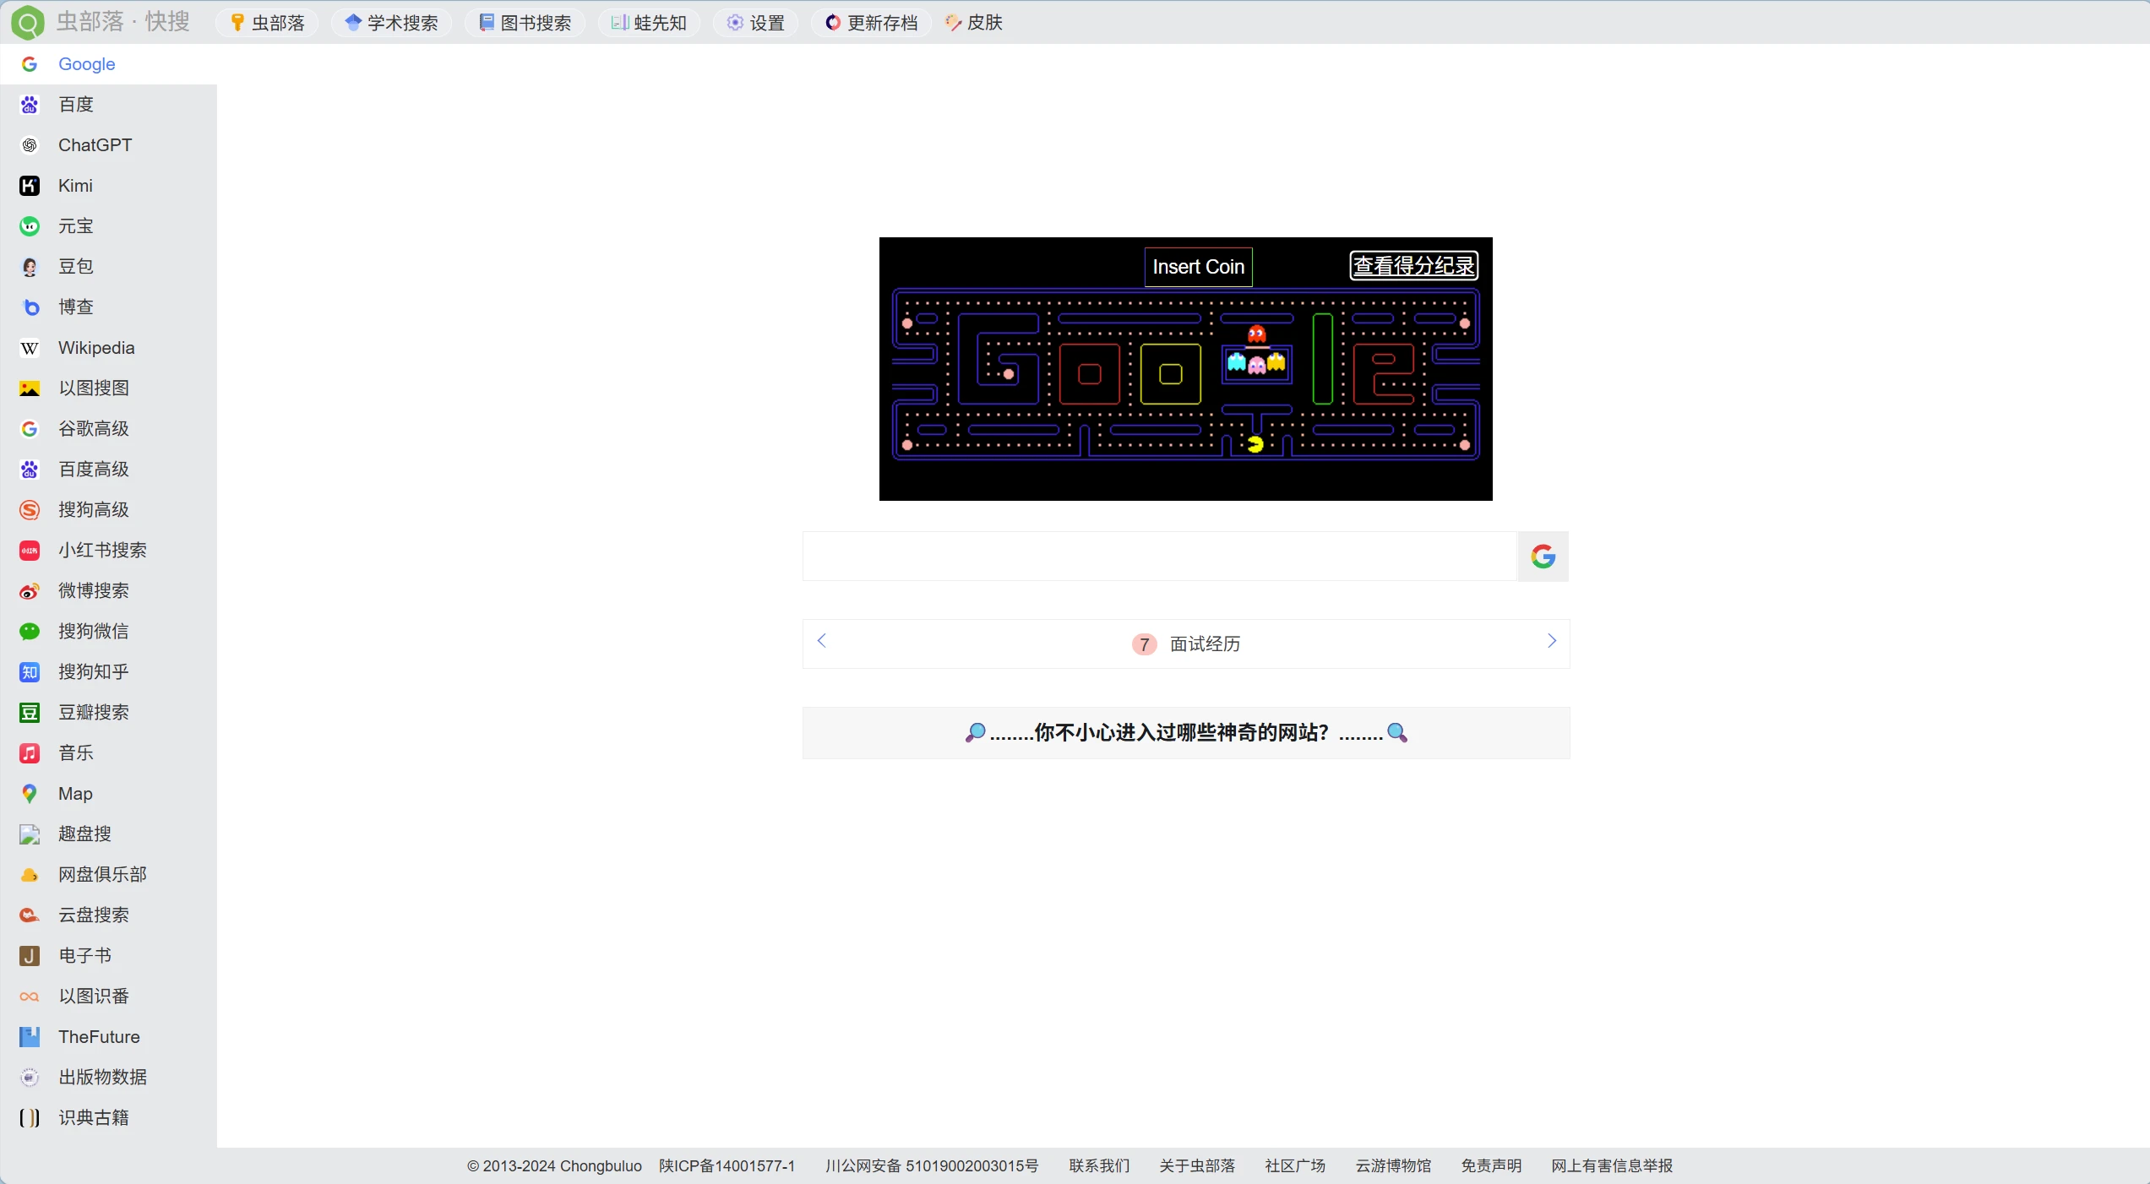The width and height of the screenshot is (2150, 1184).
Task: Open the 联系我们 footer link
Action: coord(1099,1166)
